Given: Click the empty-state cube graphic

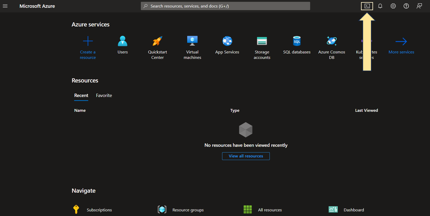Looking at the screenshot, I should click(x=246, y=130).
